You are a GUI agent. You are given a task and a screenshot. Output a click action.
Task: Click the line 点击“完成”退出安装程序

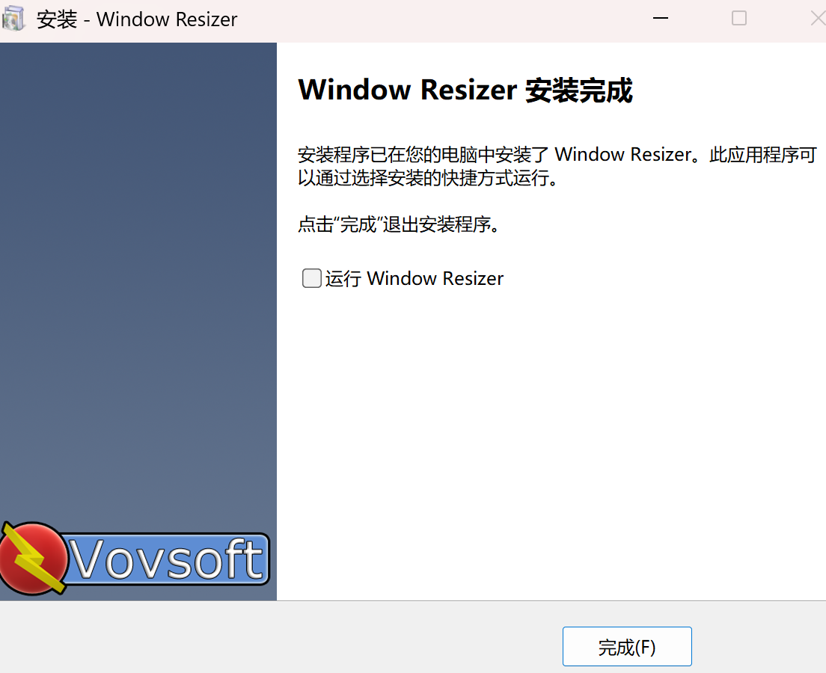click(398, 224)
